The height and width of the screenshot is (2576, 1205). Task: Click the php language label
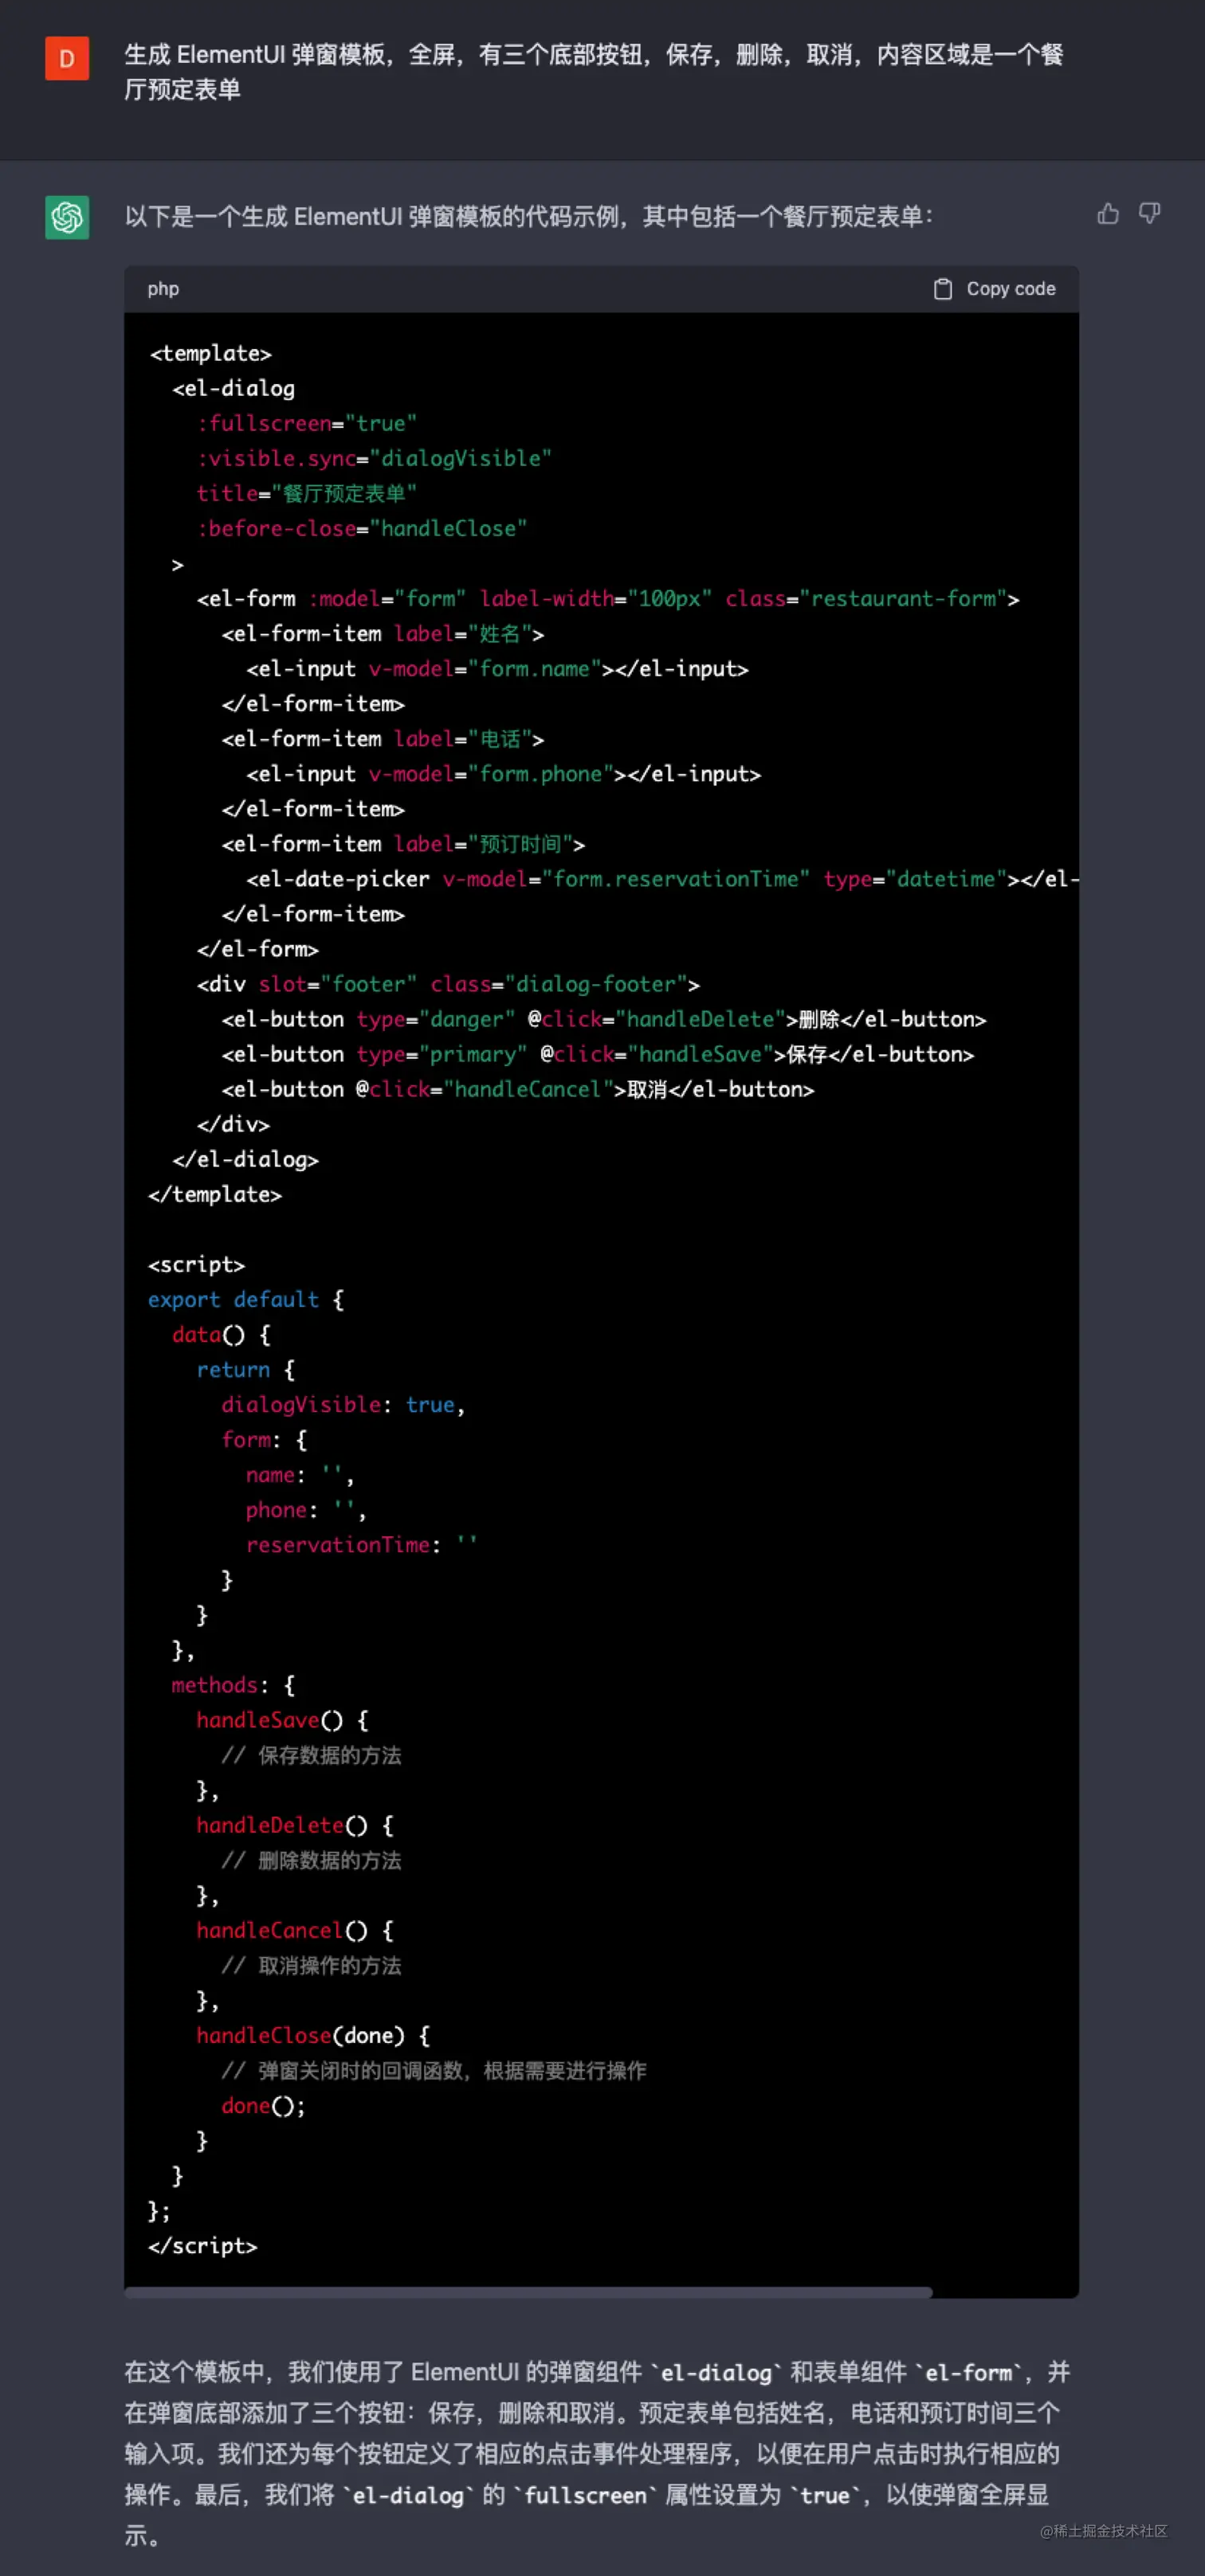click(163, 289)
